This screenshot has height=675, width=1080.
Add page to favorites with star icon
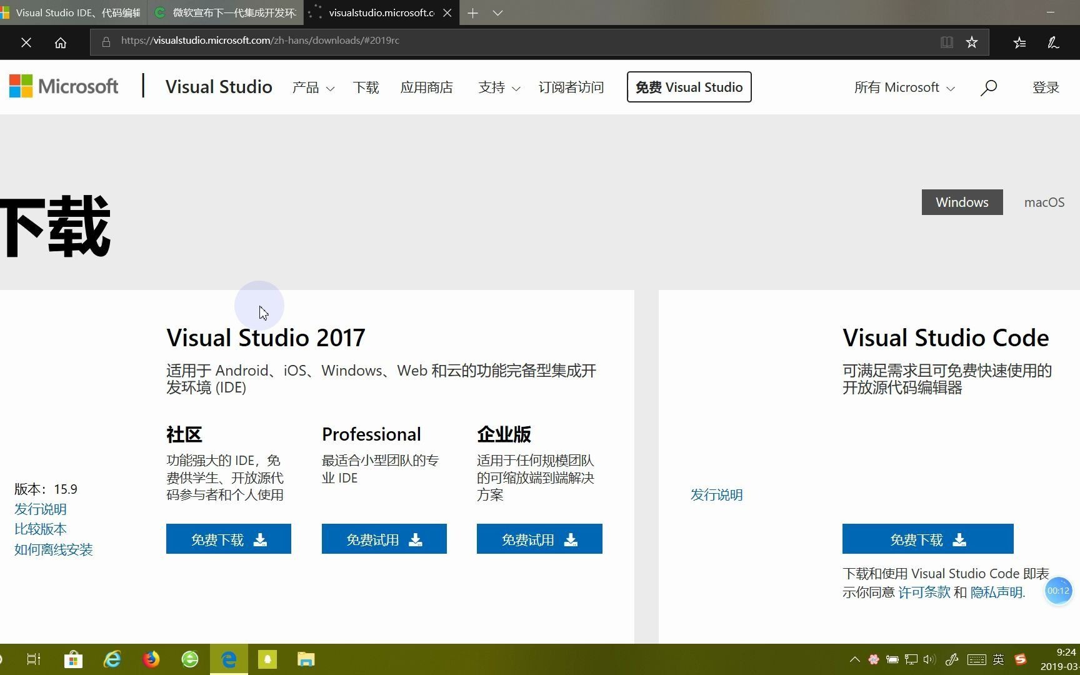coord(971,42)
